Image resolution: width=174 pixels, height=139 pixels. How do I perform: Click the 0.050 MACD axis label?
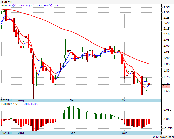pyautogui.click(x=167, y=110)
